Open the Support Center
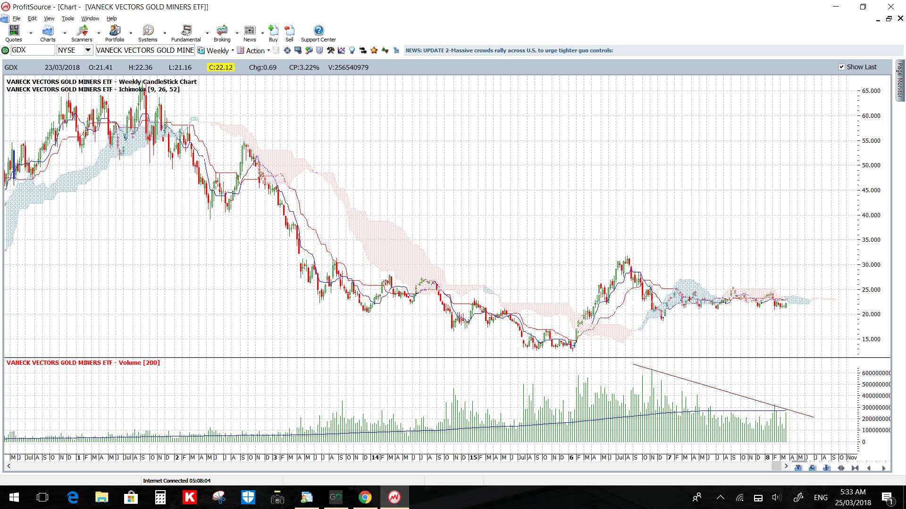 [319, 33]
